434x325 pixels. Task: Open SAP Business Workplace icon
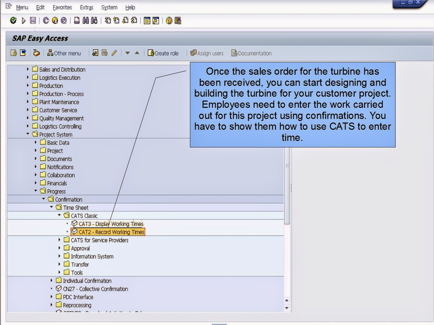pyautogui.click(x=36, y=53)
